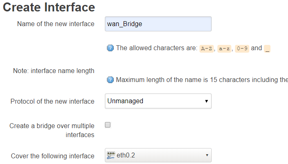Click the a-z lowercase character badge
The height and width of the screenshot is (164, 288).
224,49
